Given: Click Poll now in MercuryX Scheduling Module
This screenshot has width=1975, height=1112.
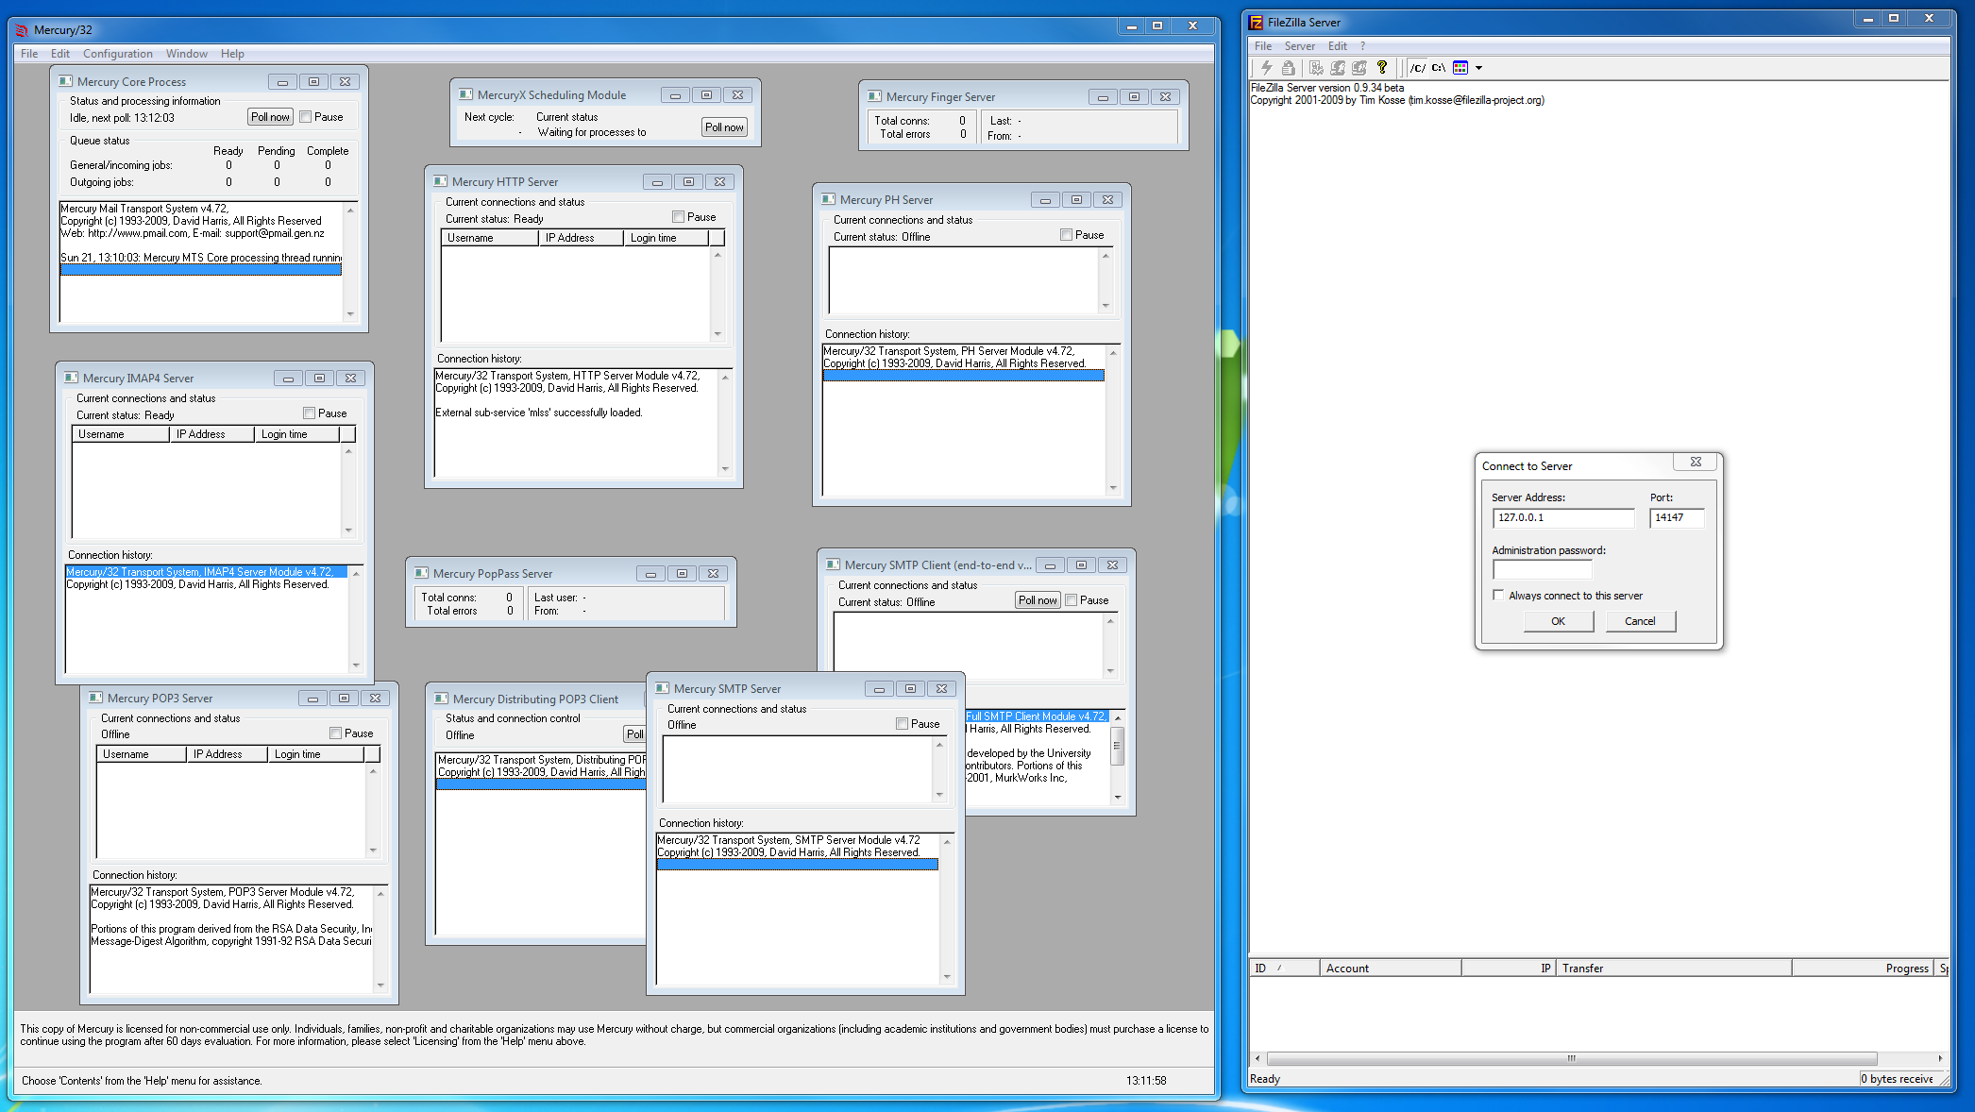Looking at the screenshot, I should [724, 127].
